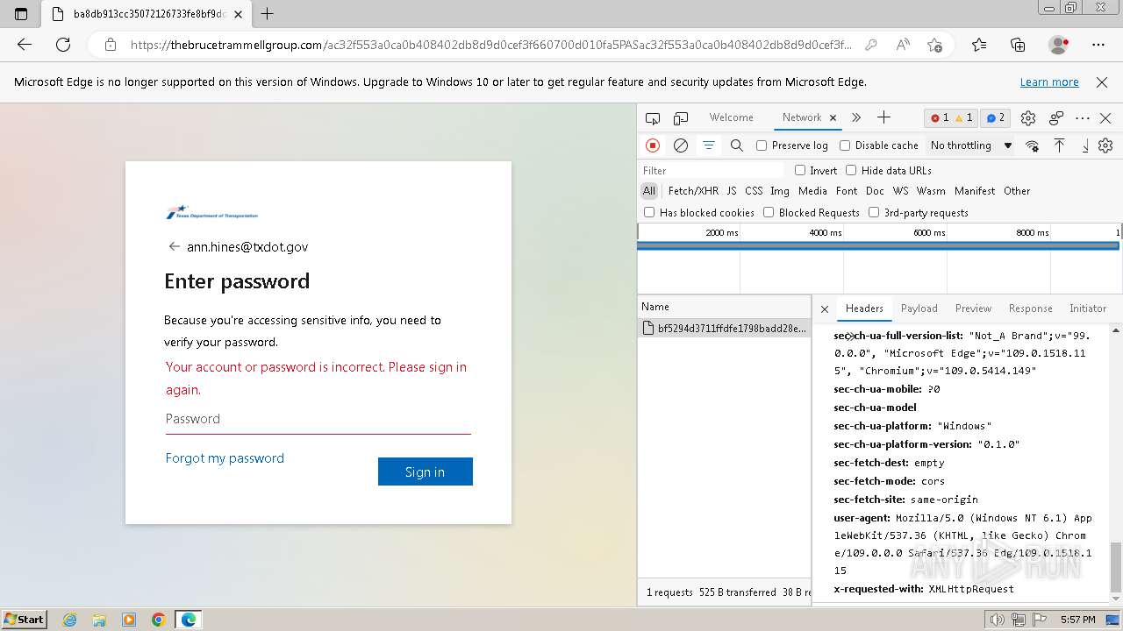This screenshot has height=631, width=1123.
Task: Start Read aloud from address bar
Action: pyautogui.click(x=903, y=45)
